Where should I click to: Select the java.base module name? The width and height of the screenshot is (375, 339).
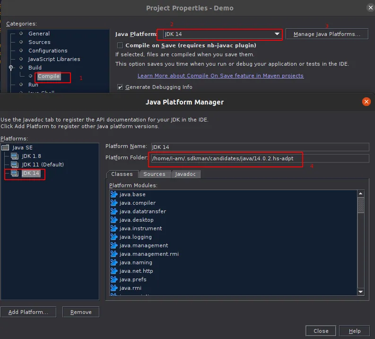132,194
